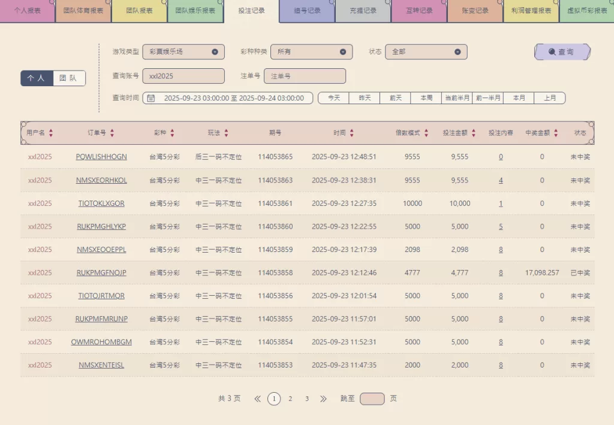Click the calendar icon in query time field

pyautogui.click(x=151, y=98)
